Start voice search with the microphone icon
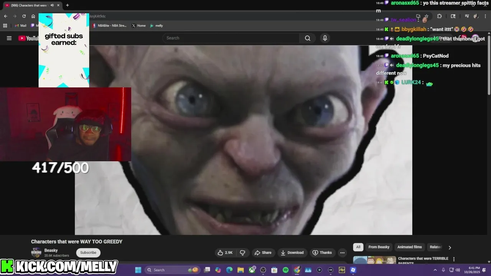The image size is (491, 276). pyautogui.click(x=325, y=38)
